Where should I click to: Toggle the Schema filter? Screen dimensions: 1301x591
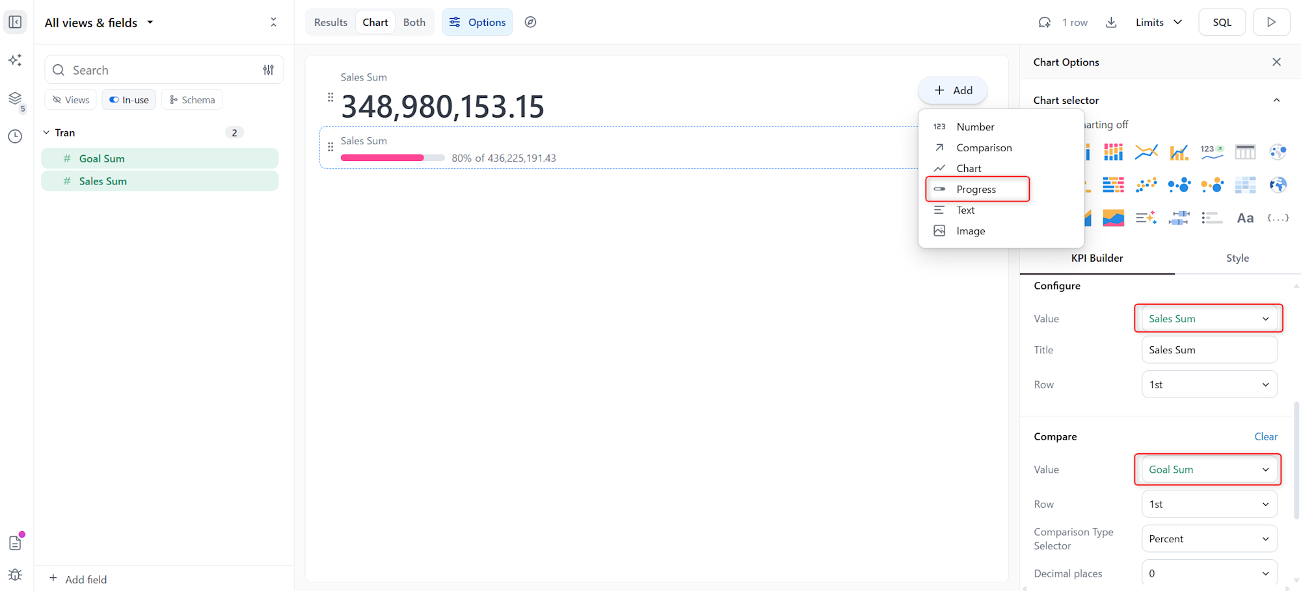tap(192, 99)
